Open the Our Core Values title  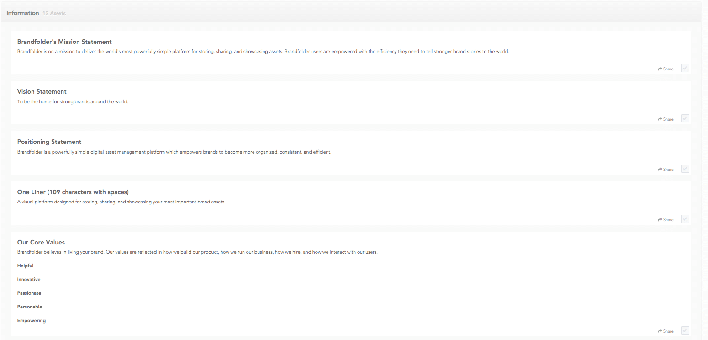[x=41, y=242]
